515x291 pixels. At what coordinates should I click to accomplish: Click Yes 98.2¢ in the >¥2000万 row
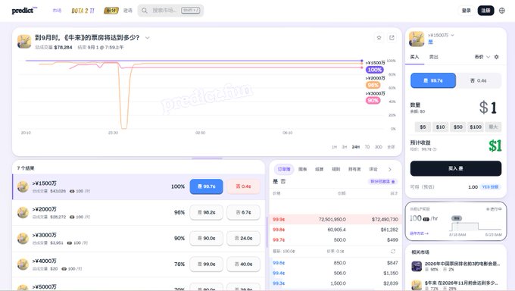[206, 212]
